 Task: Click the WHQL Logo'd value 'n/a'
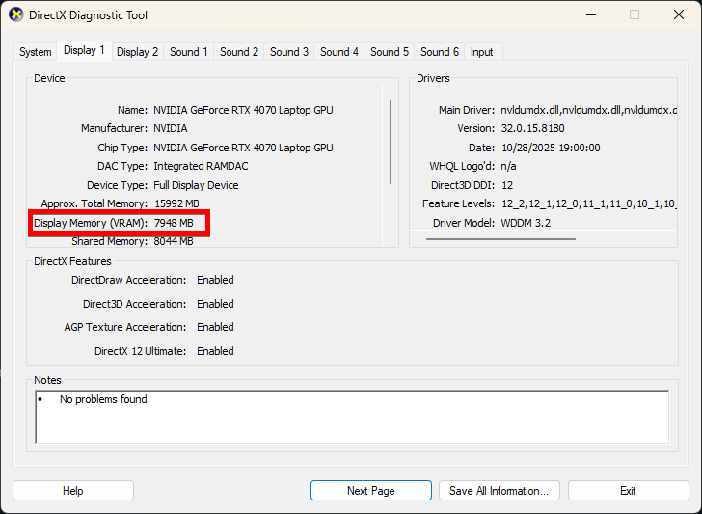point(508,166)
